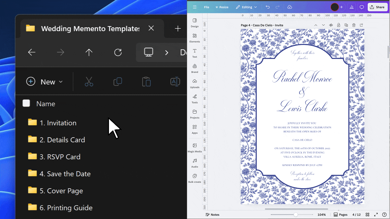The height and width of the screenshot is (219, 390).
Task: Open the File menu in Canva
Action: point(207,7)
